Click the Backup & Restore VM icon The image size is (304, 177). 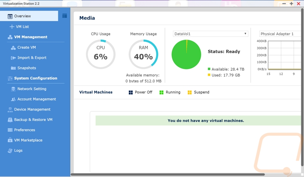[x=10, y=120]
